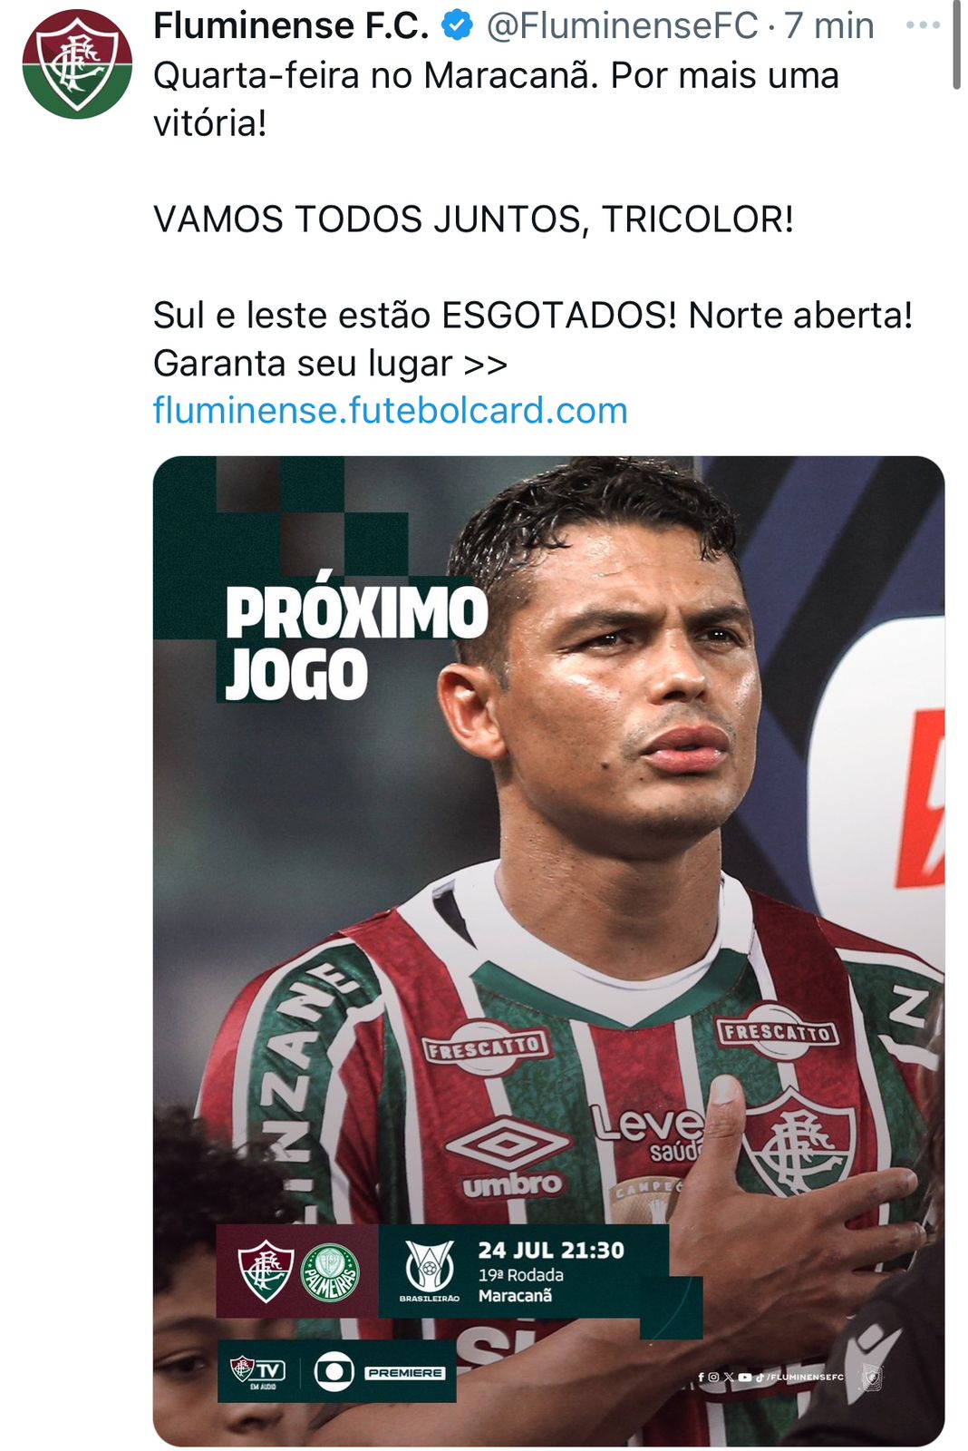Click the Premiere logo on the poster

405,1373
